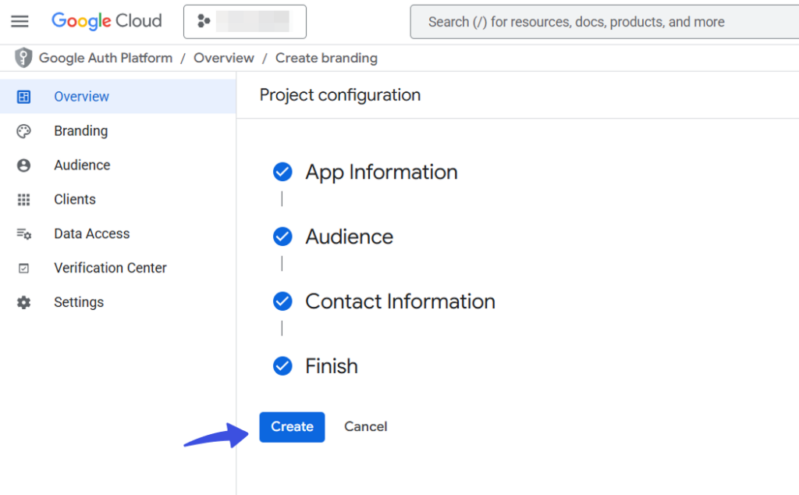Click the App Information completed checkmark
The width and height of the screenshot is (799, 495).
pyautogui.click(x=282, y=172)
